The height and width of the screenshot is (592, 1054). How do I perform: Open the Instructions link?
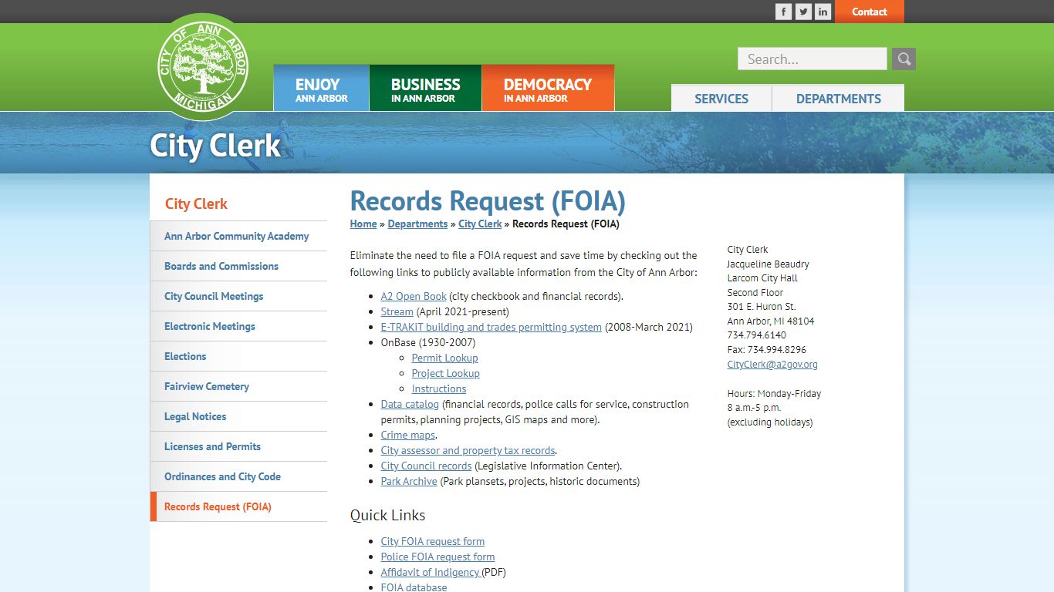click(x=439, y=388)
